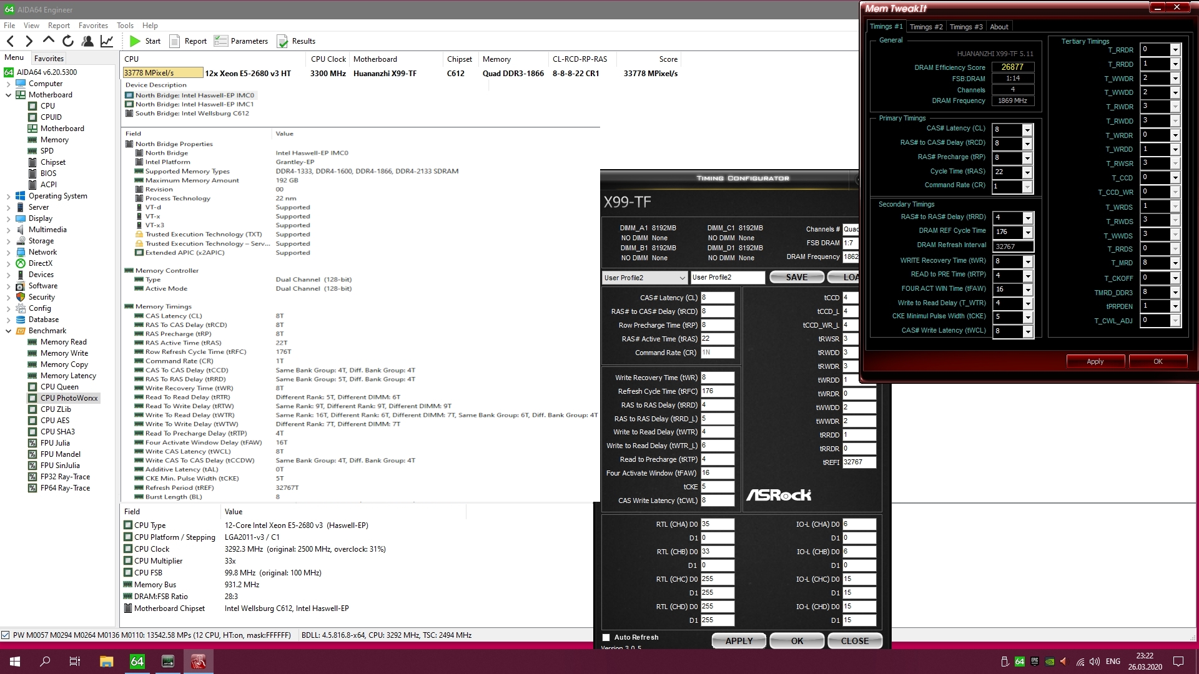Open the user/remote icon in toolbar
This screenshot has width=1199, height=674.
point(87,41)
